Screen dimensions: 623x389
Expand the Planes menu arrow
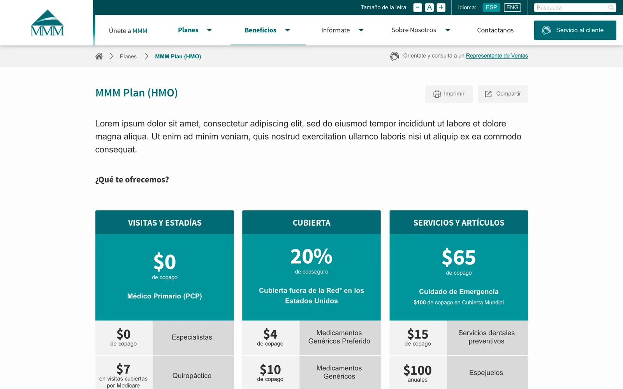point(209,30)
